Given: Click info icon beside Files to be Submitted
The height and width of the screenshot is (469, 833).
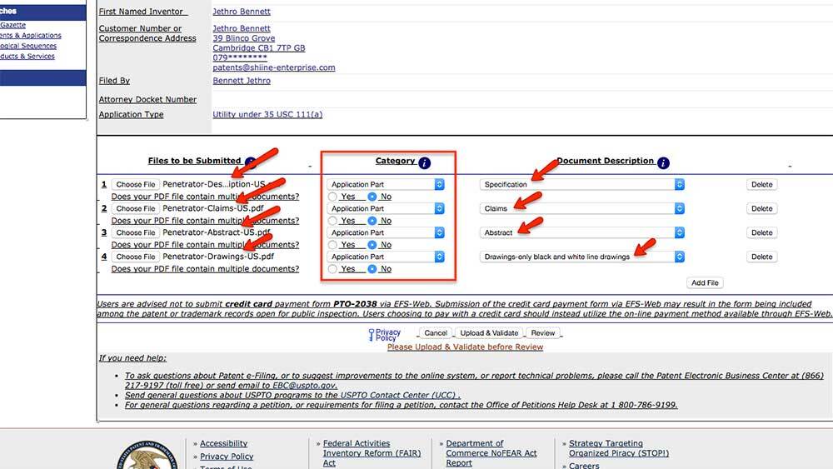Looking at the screenshot, I should point(251,162).
